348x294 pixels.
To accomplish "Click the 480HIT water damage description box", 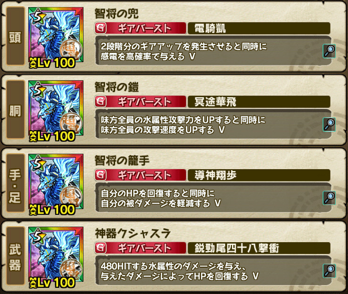I will [213, 270].
